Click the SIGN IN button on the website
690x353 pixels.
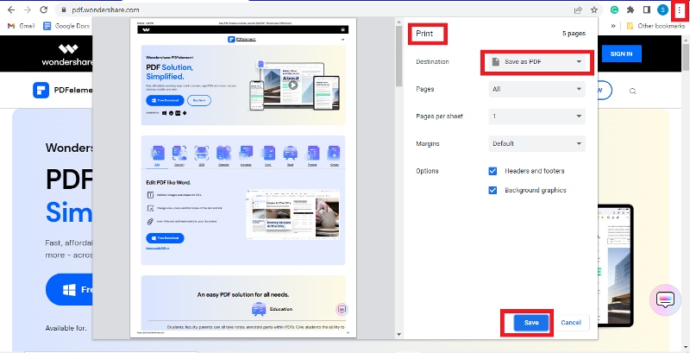pos(621,54)
